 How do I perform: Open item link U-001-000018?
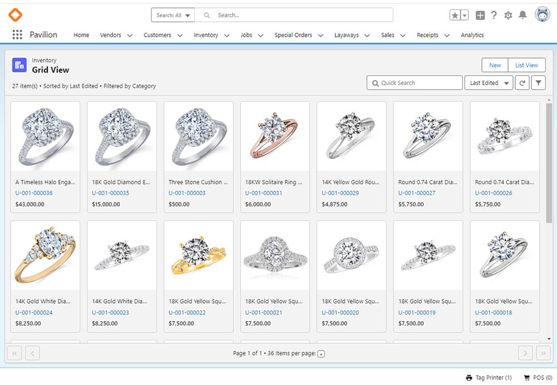tap(494, 313)
